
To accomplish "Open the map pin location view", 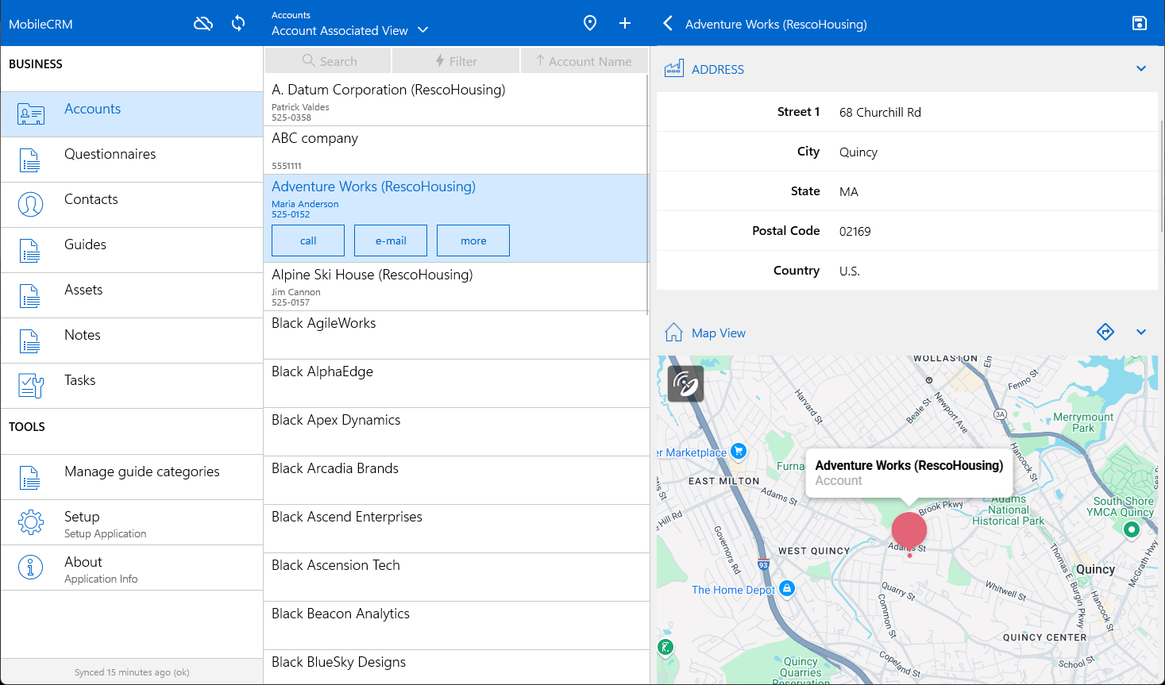I will pyautogui.click(x=590, y=24).
